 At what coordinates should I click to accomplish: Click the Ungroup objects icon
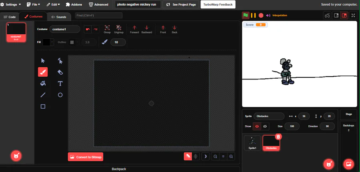119,29
